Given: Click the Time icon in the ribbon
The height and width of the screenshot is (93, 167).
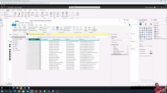Looking at the screenshot, I should click(x=77, y=28).
